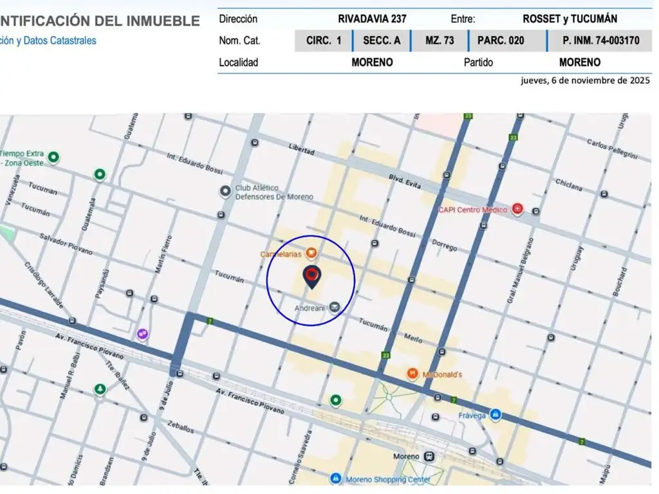
Task: Click the SECC. A cadastral cell
Action: [381, 41]
